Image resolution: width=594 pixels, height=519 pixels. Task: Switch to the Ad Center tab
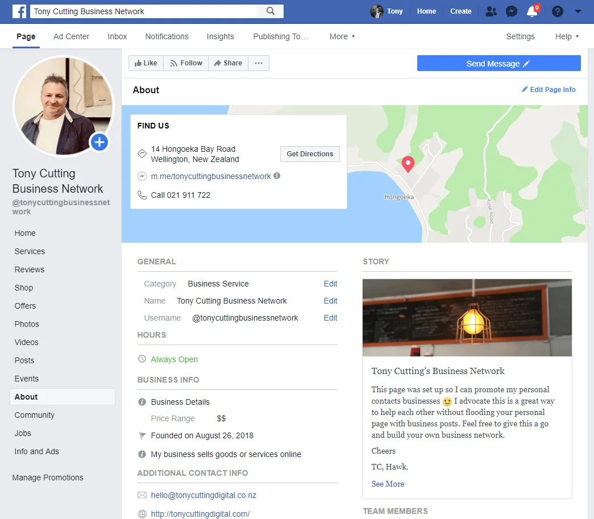[71, 36]
